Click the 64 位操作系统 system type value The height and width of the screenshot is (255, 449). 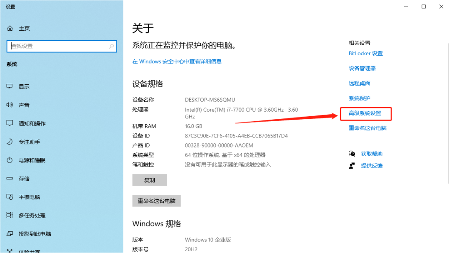(x=225, y=155)
